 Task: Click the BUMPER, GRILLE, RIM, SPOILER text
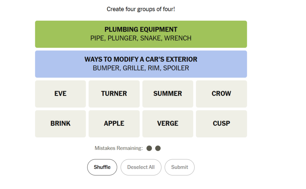coord(141,68)
